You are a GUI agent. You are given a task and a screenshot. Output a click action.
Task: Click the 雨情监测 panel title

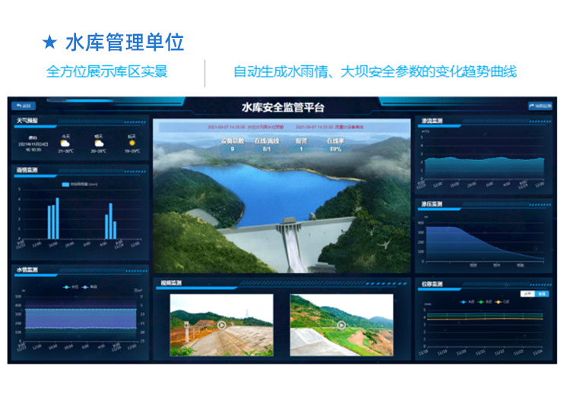click(27, 169)
